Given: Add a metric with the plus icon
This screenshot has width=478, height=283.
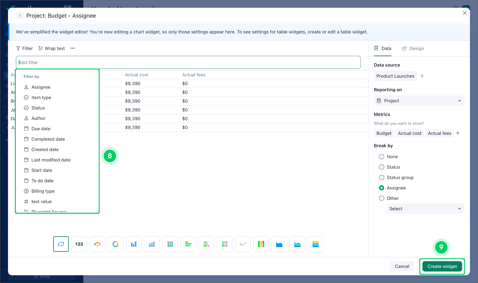Looking at the screenshot, I should pos(458,133).
